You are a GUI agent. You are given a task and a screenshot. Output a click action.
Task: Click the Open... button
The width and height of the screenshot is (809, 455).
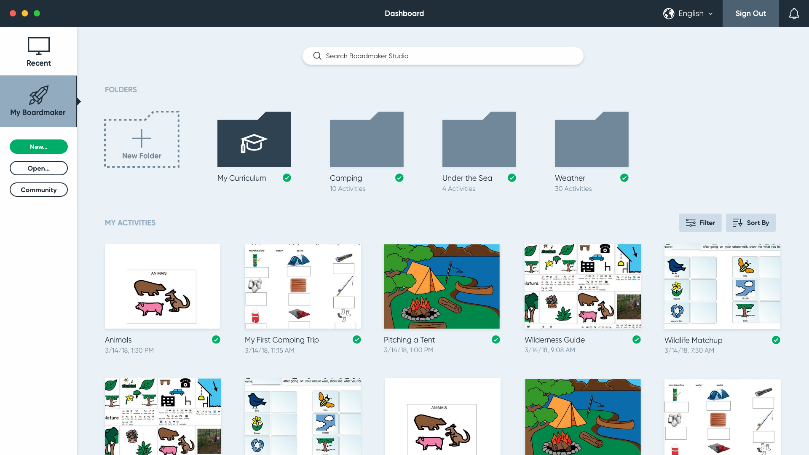[x=39, y=168]
